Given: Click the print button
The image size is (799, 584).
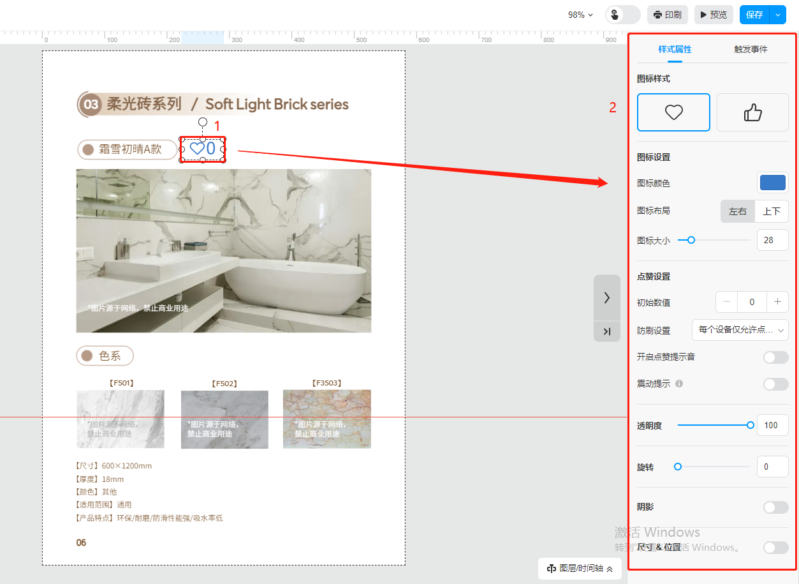Looking at the screenshot, I should (x=667, y=15).
